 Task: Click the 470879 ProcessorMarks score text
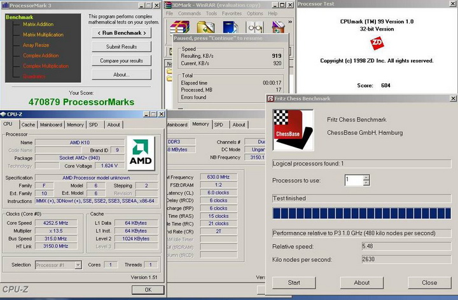click(x=81, y=102)
